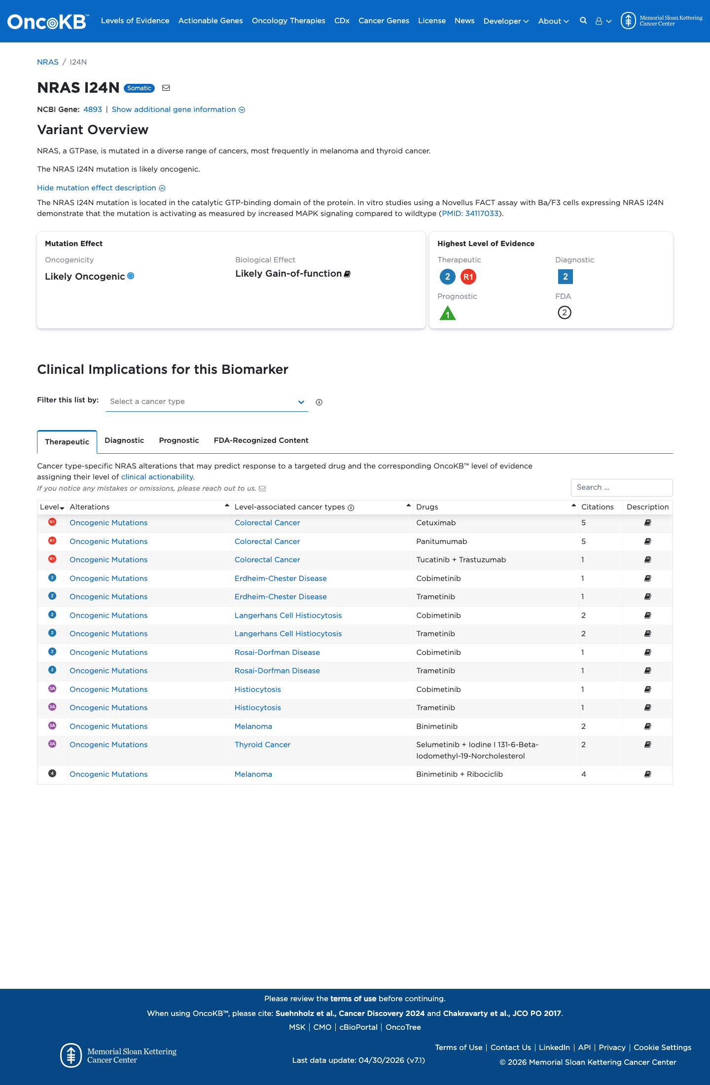The image size is (710, 1085).
Task: Open description icon for Tucatinib + Trastuzumab row
Action: click(x=648, y=560)
